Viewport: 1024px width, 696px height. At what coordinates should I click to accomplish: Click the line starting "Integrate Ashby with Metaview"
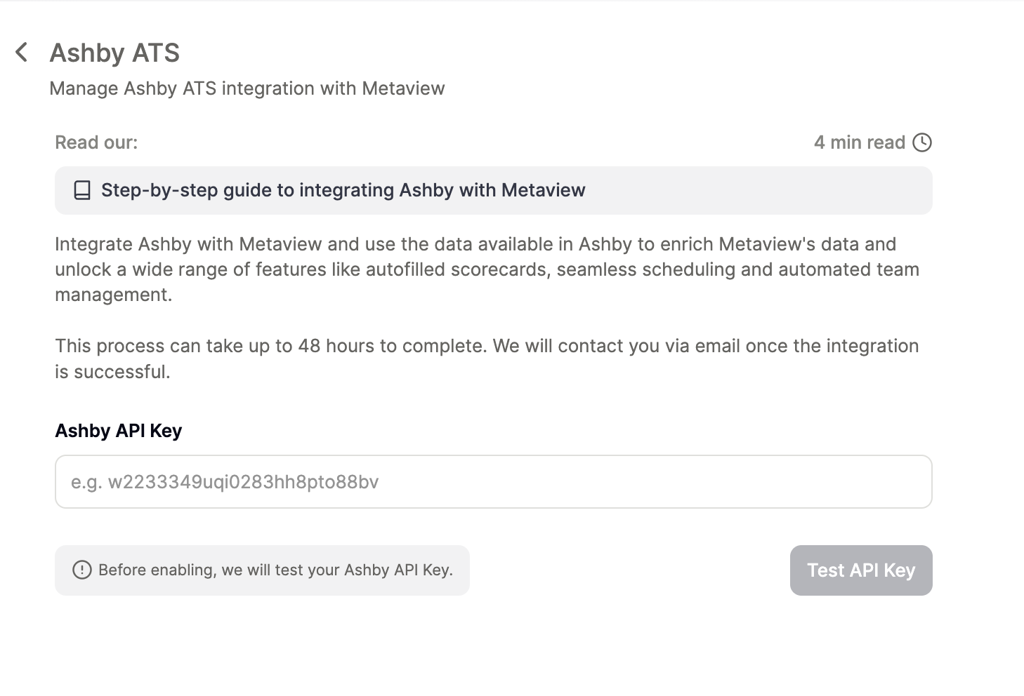(475, 244)
